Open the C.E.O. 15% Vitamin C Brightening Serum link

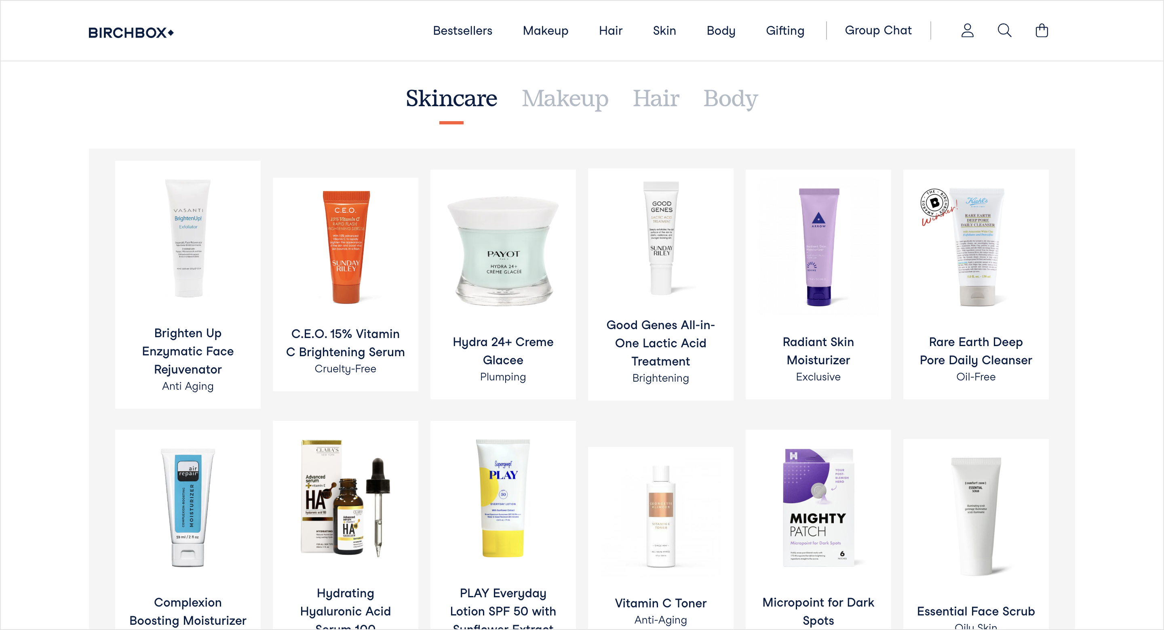pyautogui.click(x=345, y=343)
